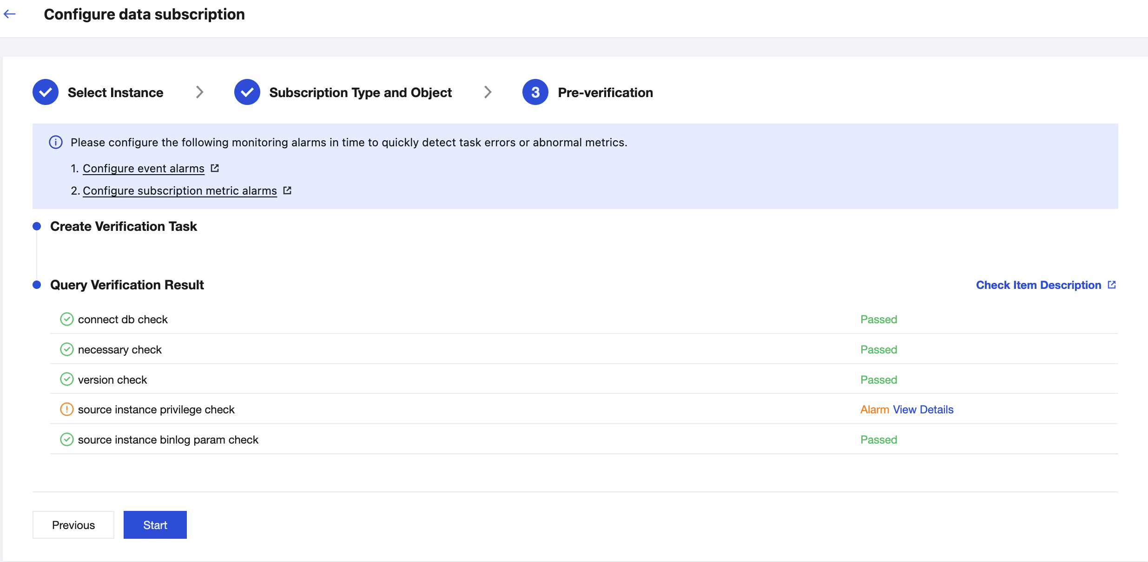Click green passed icon for version check

(x=67, y=379)
